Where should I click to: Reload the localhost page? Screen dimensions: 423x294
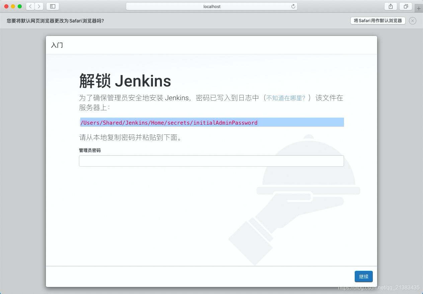(293, 6)
